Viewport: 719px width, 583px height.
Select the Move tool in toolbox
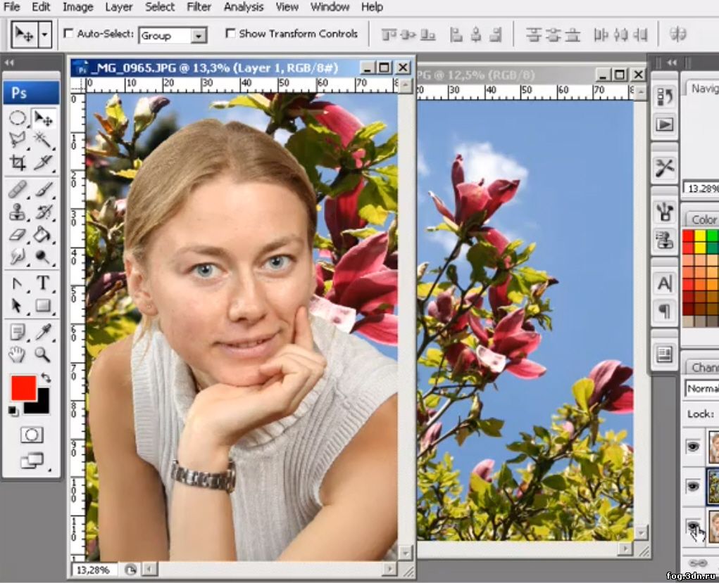pyautogui.click(x=44, y=119)
